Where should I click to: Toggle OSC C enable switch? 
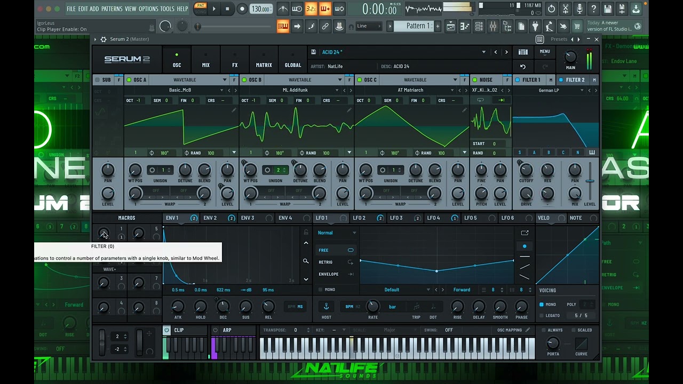pos(359,80)
